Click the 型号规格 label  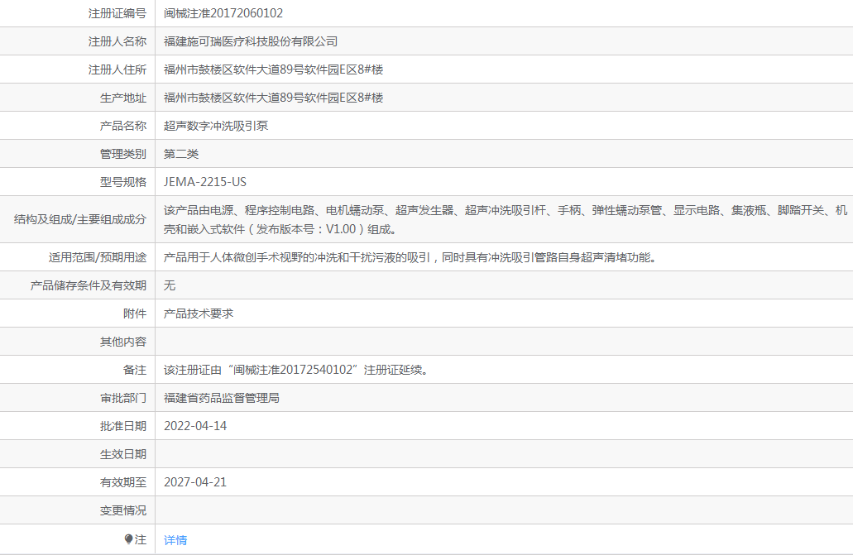(x=123, y=182)
